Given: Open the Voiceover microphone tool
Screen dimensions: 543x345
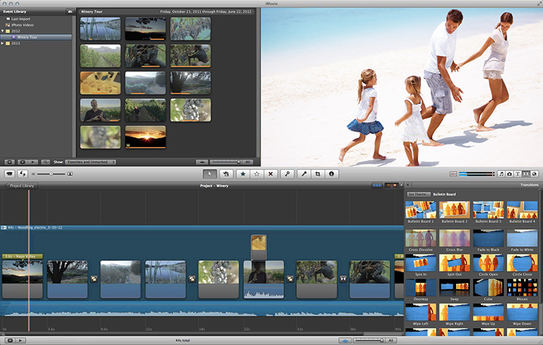Looking at the screenshot, I should pos(304,173).
